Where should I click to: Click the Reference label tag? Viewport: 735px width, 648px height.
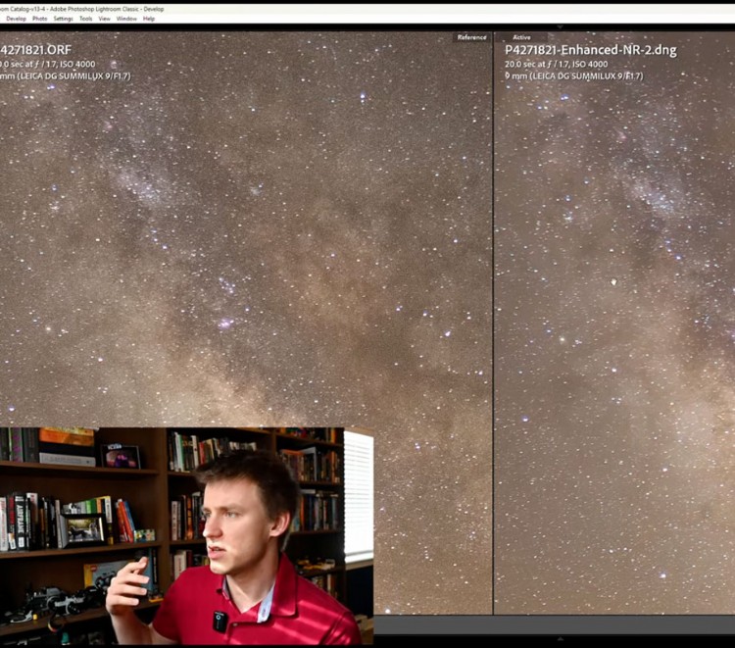(x=472, y=37)
